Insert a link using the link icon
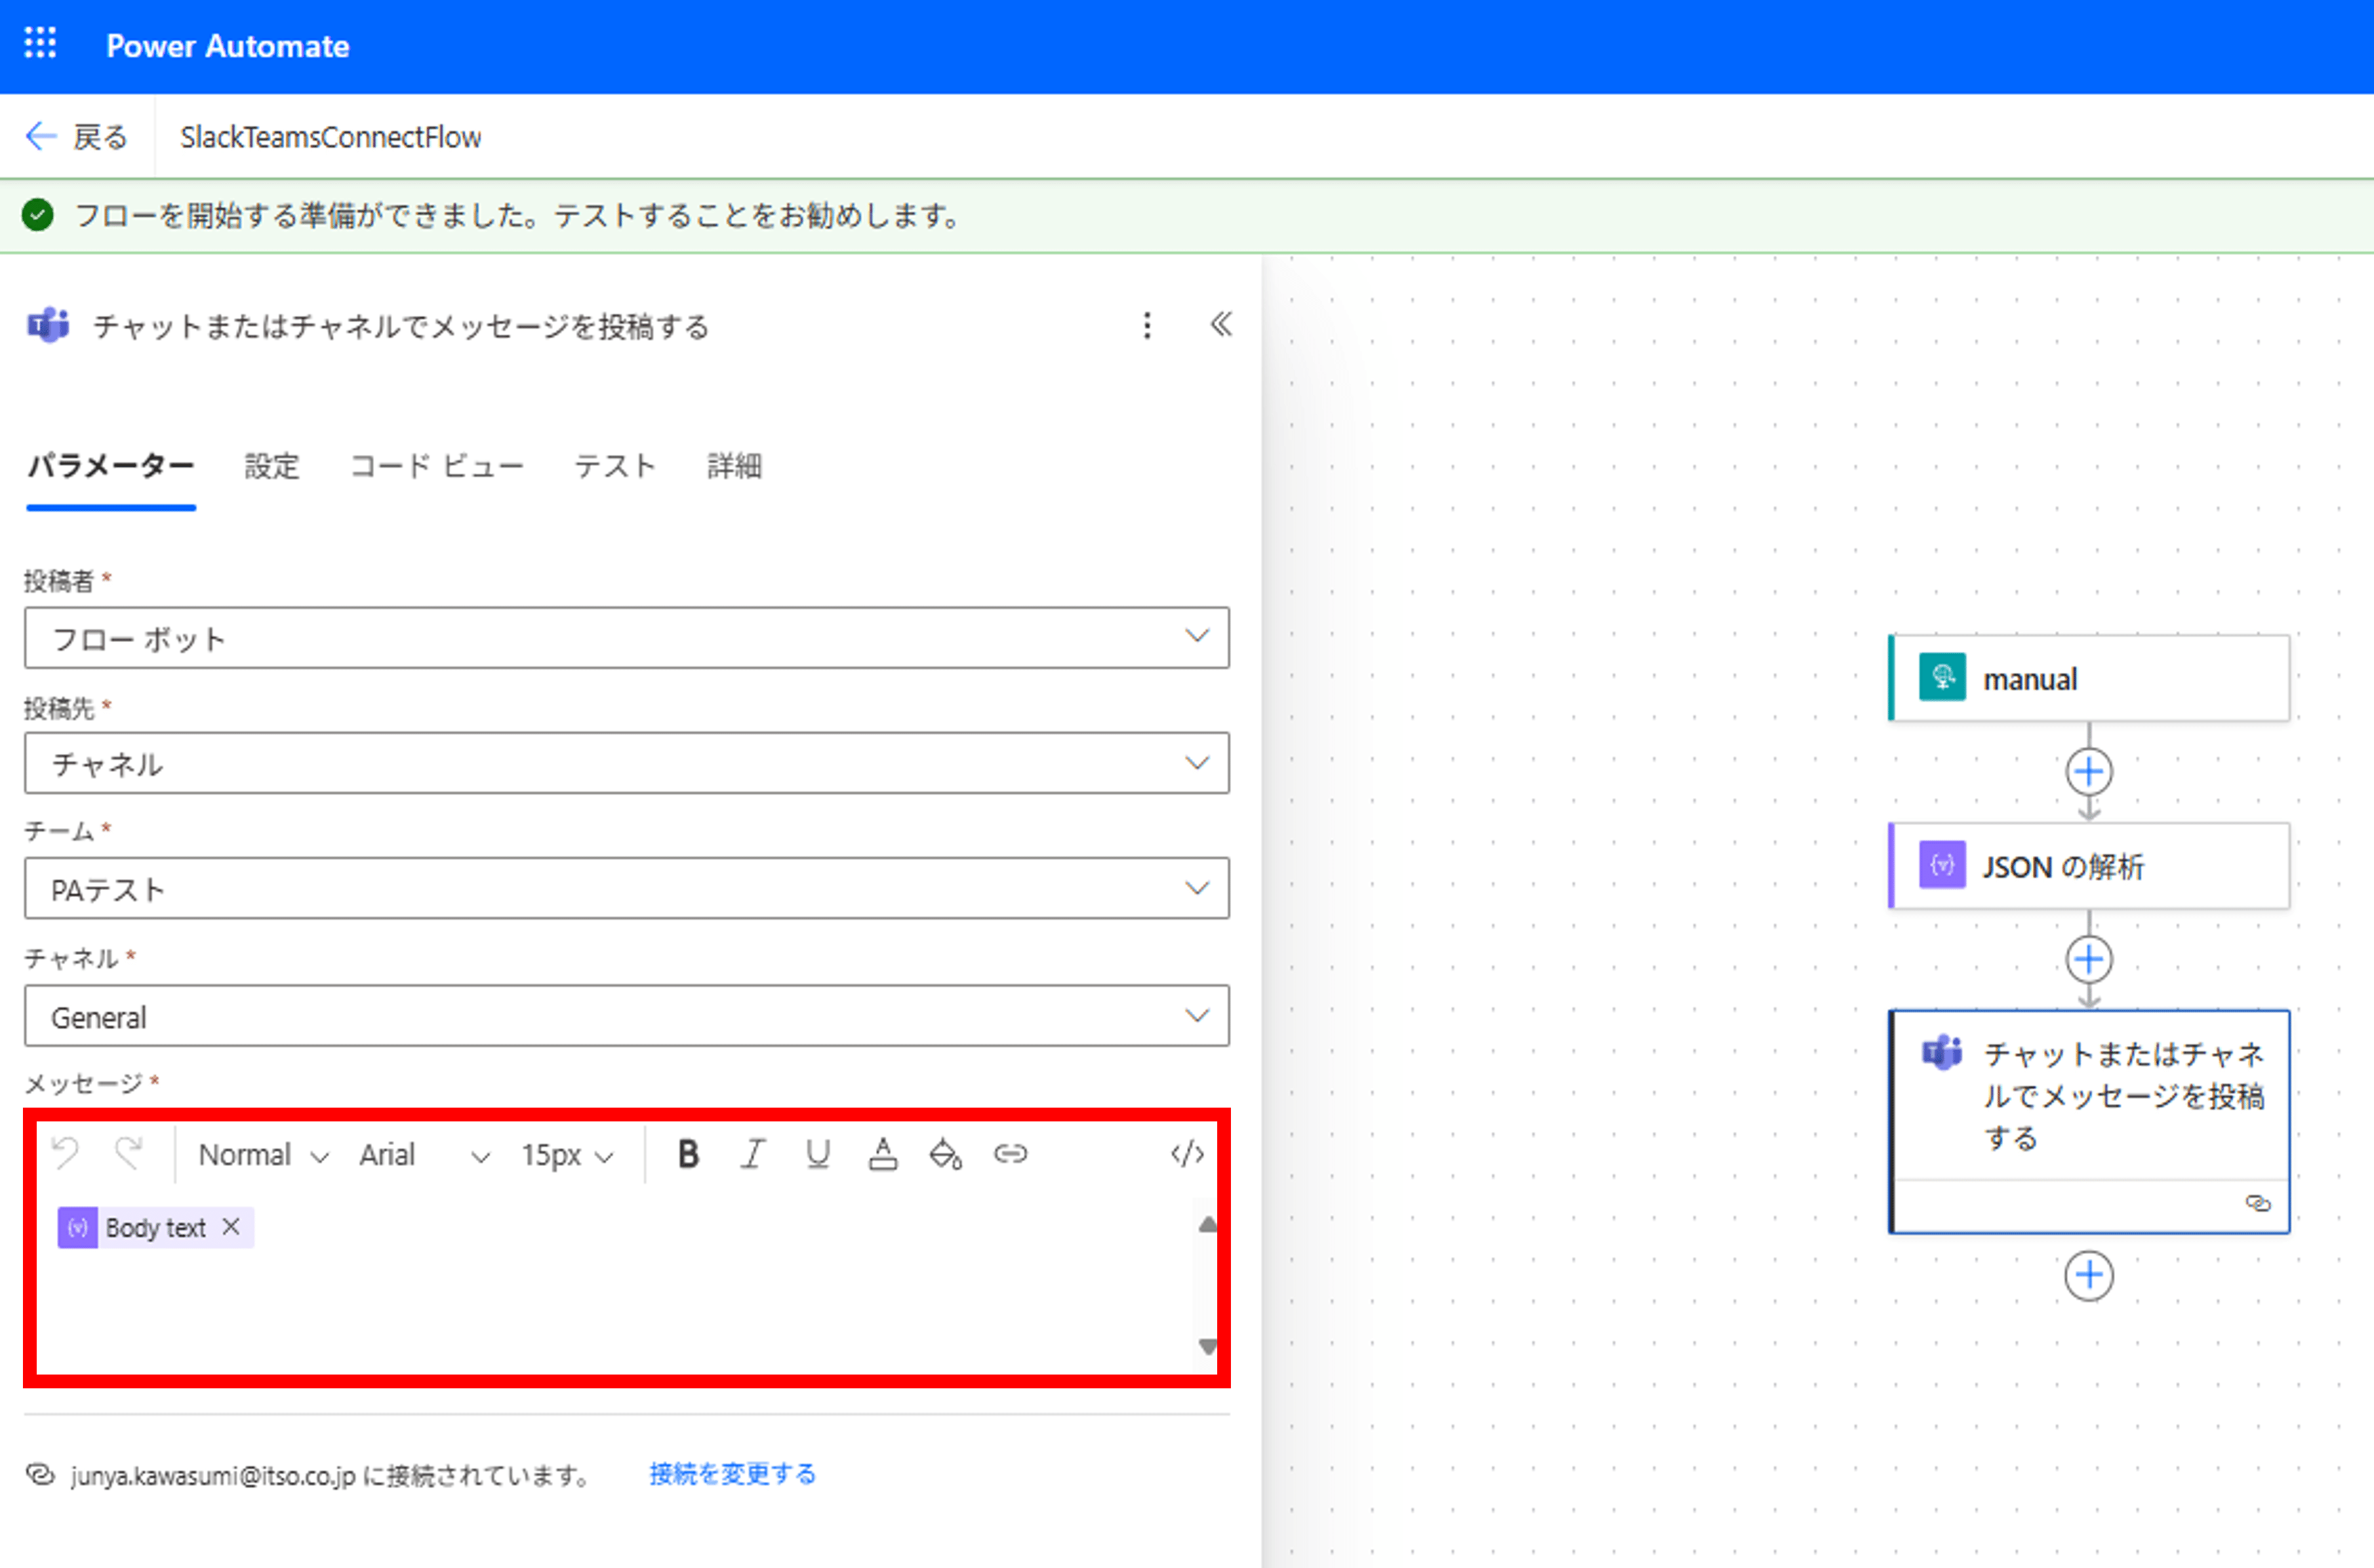 (x=1010, y=1154)
